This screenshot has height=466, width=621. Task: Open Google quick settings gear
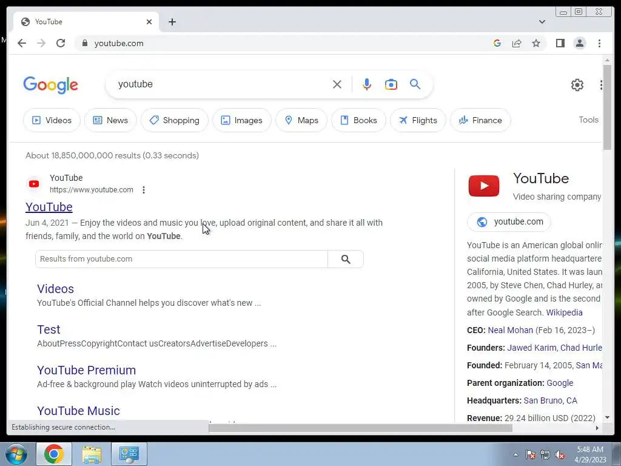[x=577, y=85]
